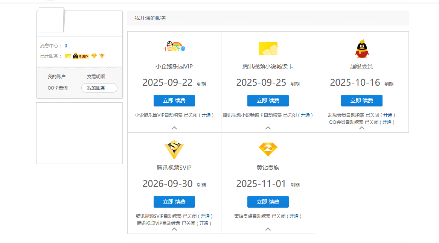Viewport: 439px width, 243px height.
Task: Click the 腾讯视频SVIP shield icon
Action: [x=174, y=150]
